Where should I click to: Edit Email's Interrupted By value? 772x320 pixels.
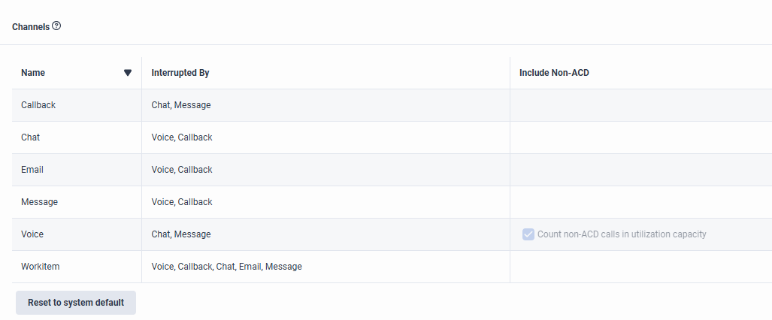(182, 170)
